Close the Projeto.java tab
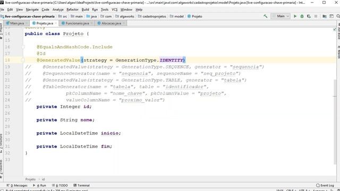 (56, 23)
